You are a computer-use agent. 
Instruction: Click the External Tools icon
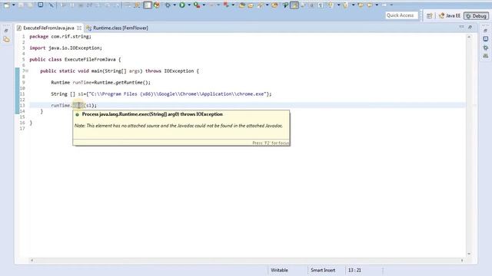(x=226, y=5)
